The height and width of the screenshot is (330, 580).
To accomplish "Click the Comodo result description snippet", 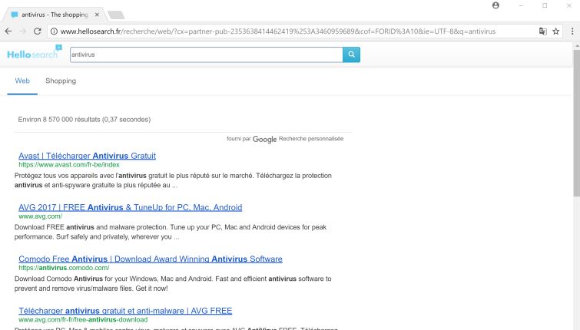I will click(x=173, y=283).
